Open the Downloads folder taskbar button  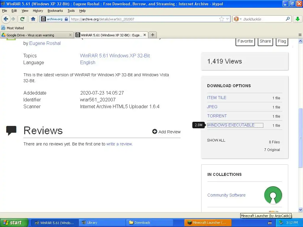point(150,223)
